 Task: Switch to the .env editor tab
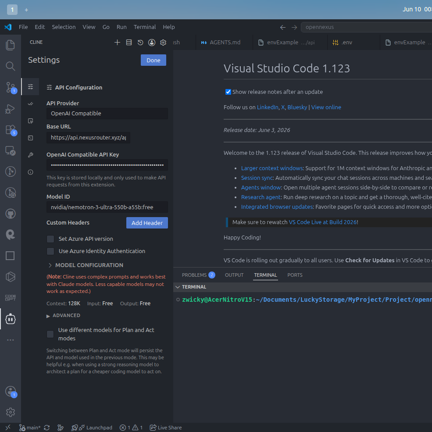(353, 43)
